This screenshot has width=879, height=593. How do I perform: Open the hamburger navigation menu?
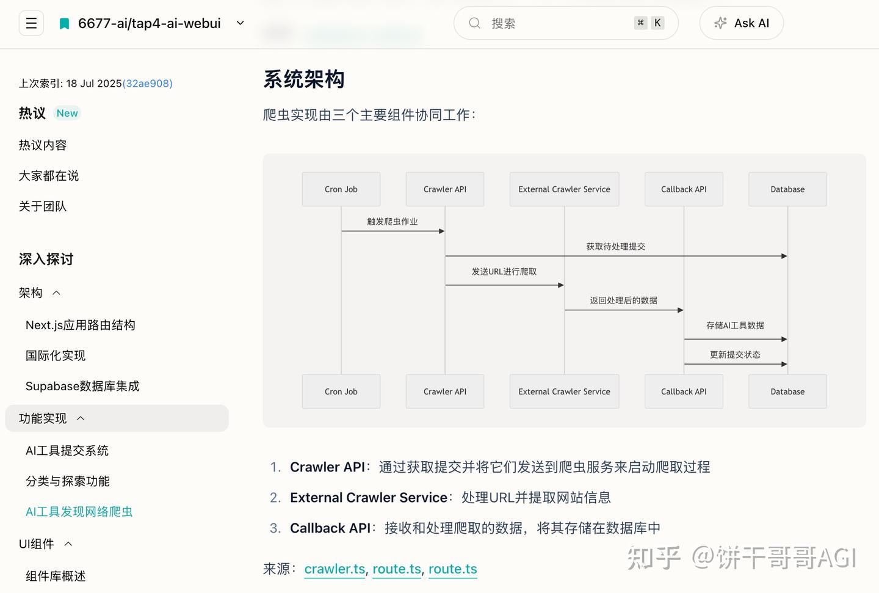coord(31,23)
